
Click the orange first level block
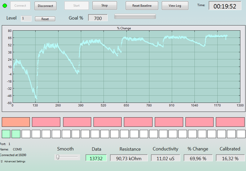pyautogui.click(x=16, y=122)
